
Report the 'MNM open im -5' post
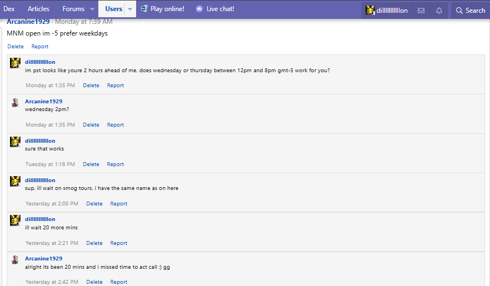39,46
